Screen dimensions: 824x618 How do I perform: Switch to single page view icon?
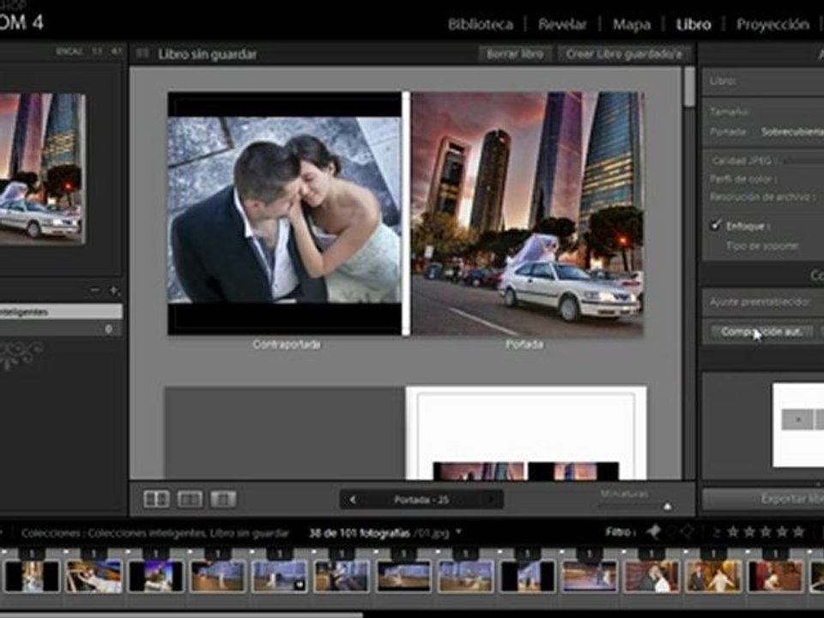pos(223,499)
